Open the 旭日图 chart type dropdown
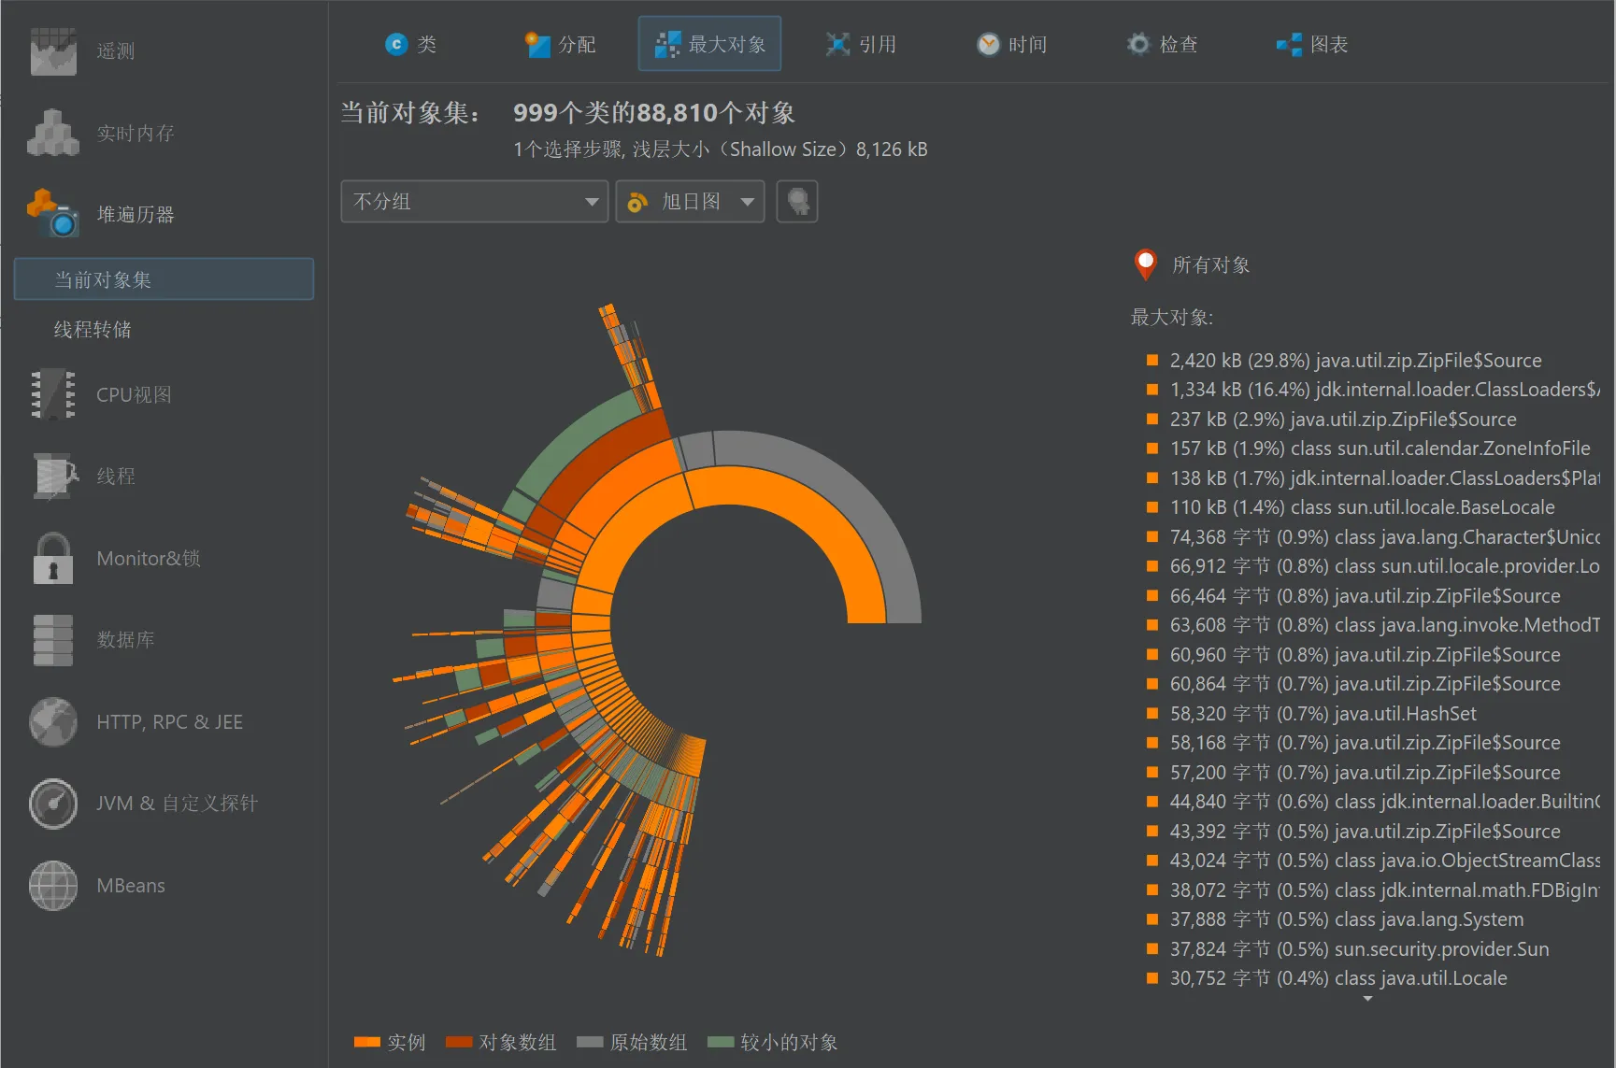 point(690,201)
